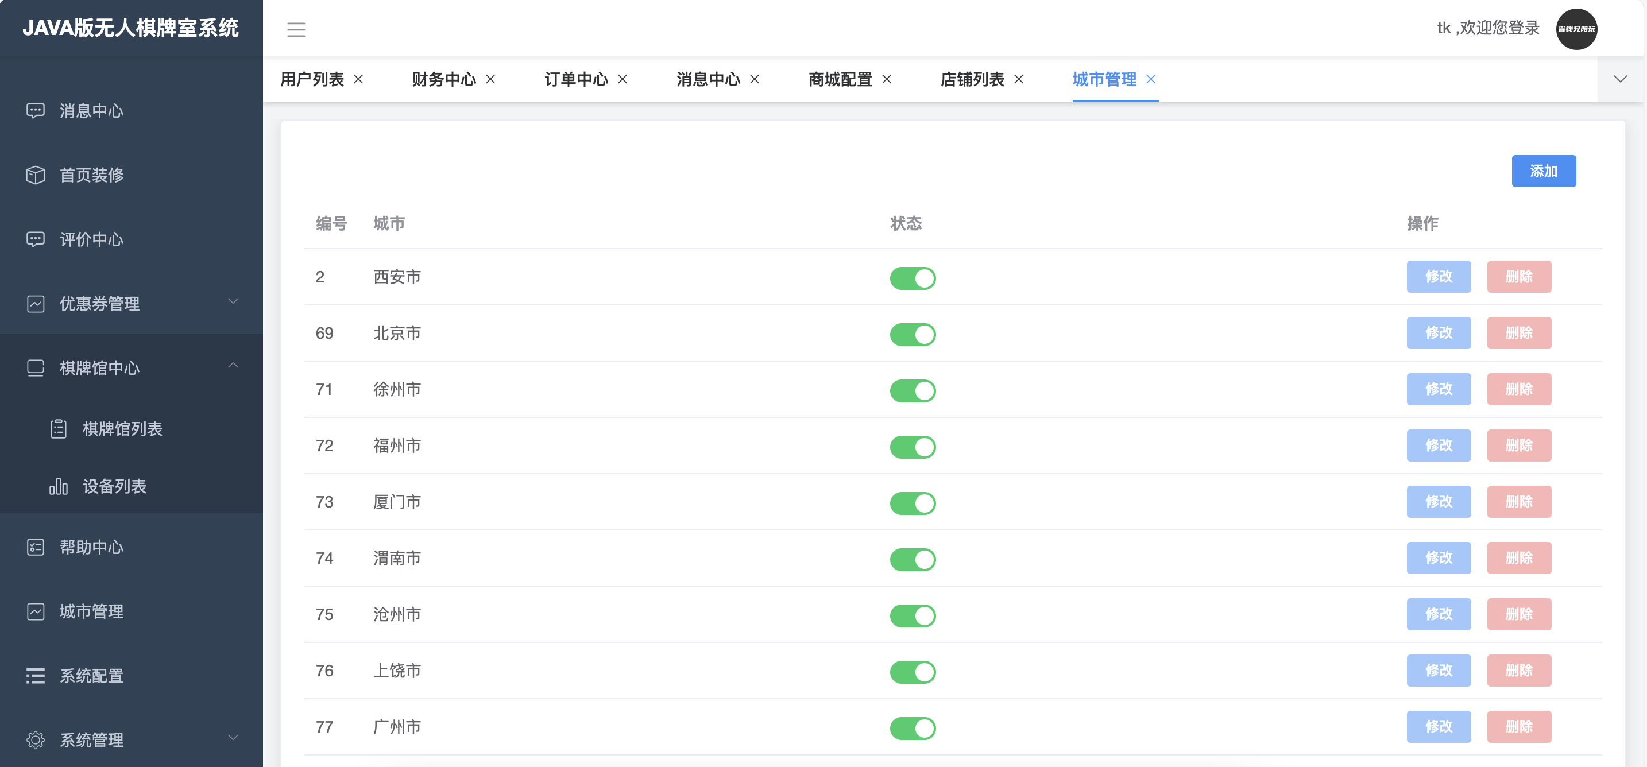Click the JAVA版无人棋牌室系统 title
This screenshot has height=767, width=1647.
coord(130,28)
